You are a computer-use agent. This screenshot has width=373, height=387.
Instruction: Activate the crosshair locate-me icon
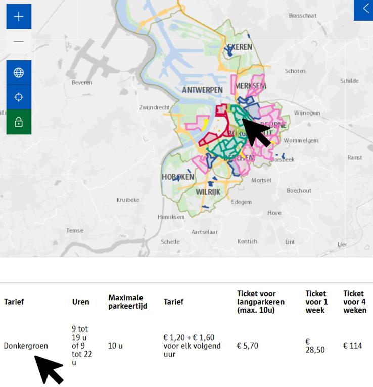coord(19,97)
